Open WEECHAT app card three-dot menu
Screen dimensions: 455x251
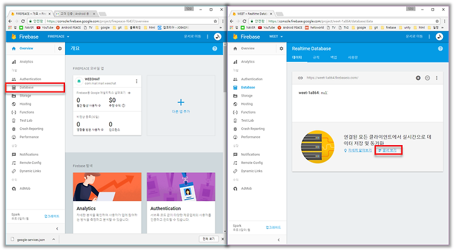tap(136, 81)
